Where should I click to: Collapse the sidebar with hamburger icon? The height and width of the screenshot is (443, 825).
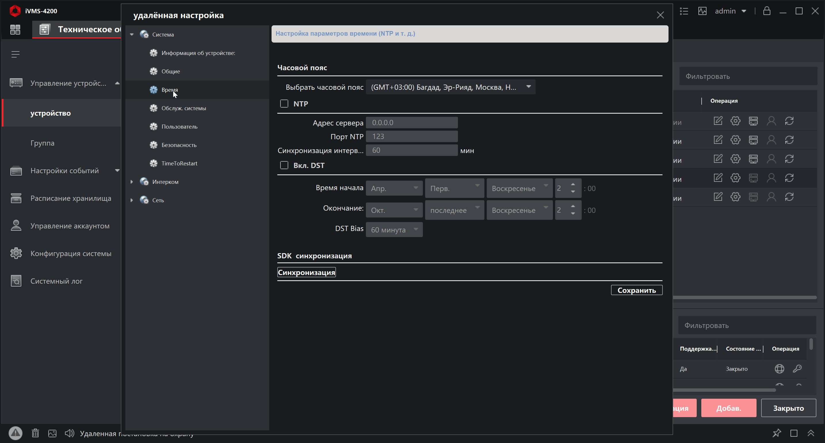[x=15, y=54]
